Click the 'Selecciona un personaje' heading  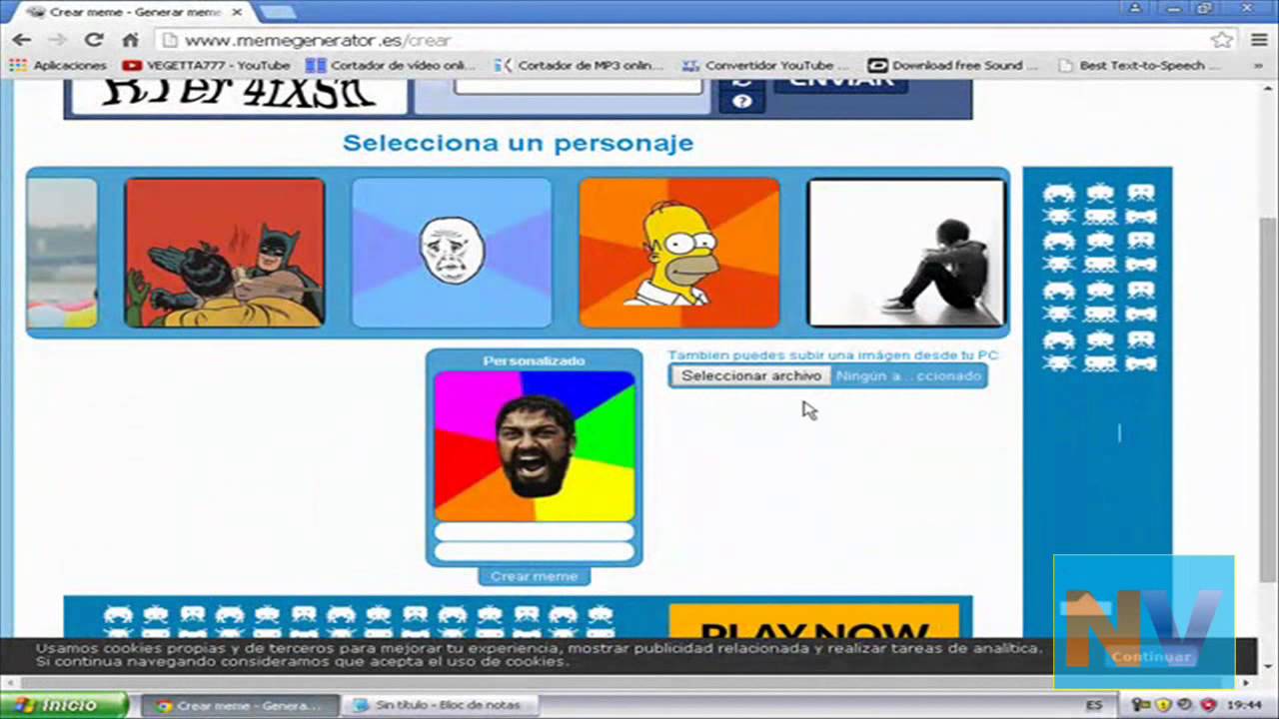518,143
